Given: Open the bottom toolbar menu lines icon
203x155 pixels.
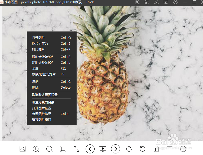Looking at the screenshot, I should (170, 149).
